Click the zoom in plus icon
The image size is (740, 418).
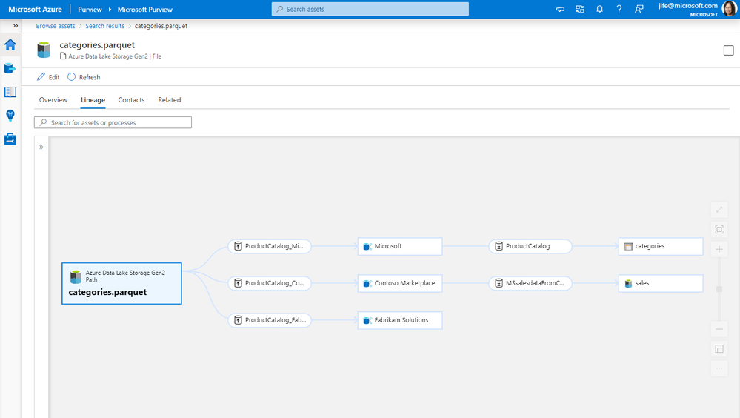click(x=719, y=249)
